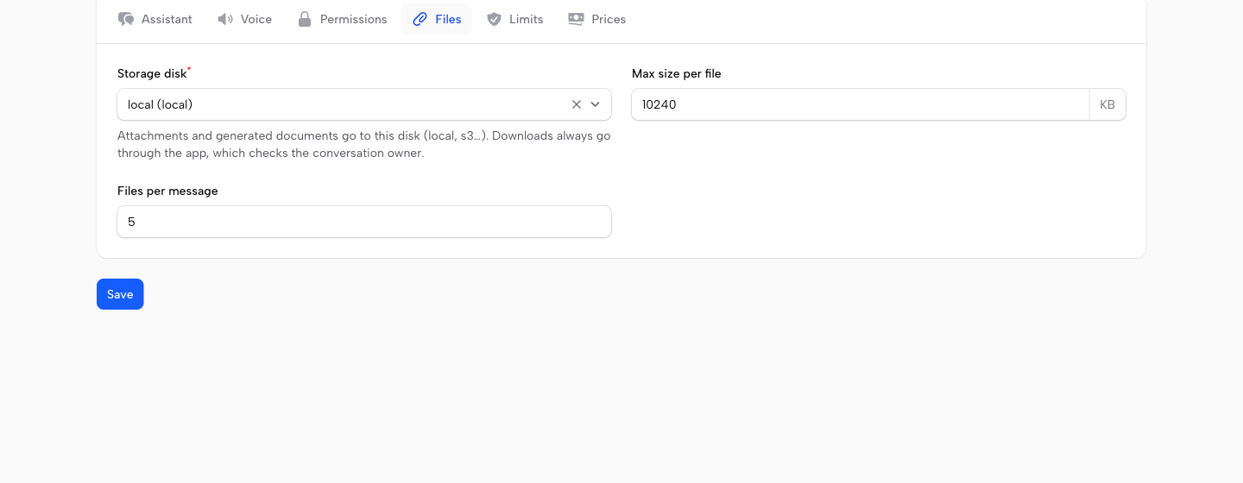This screenshot has height=483, width=1243.
Task: Click the 'Files per message' label
Action: click(x=167, y=191)
